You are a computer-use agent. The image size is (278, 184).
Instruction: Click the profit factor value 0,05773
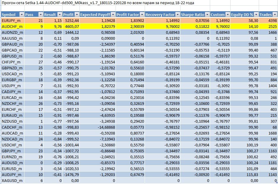[137, 127]
